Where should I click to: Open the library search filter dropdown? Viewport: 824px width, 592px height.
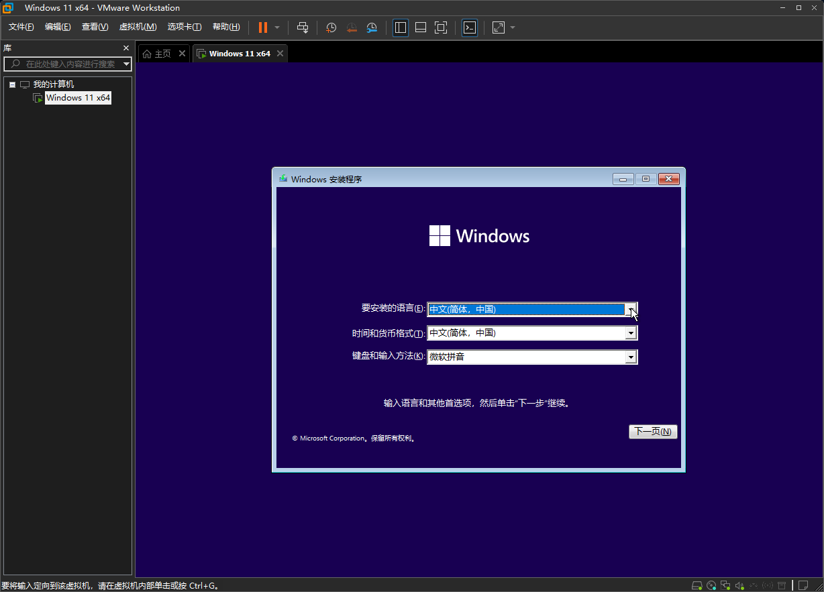click(126, 64)
